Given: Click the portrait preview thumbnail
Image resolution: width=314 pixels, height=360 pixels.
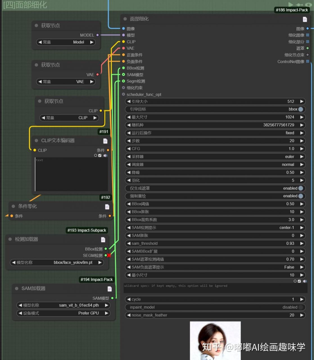Looking at the screenshot, I should coord(215,341).
